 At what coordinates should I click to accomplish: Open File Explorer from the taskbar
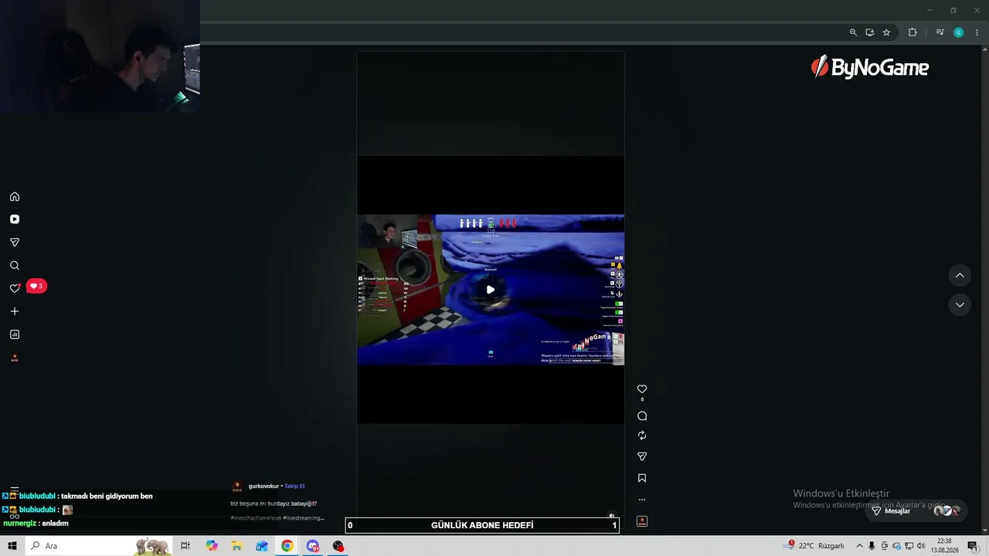coord(236,546)
